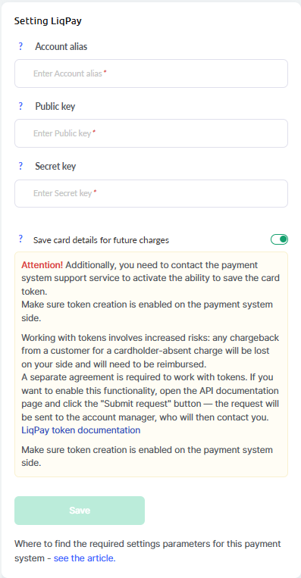The image size is (301, 578).
Task: Open the LiqPay token documentation link
Action: [81, 430]
